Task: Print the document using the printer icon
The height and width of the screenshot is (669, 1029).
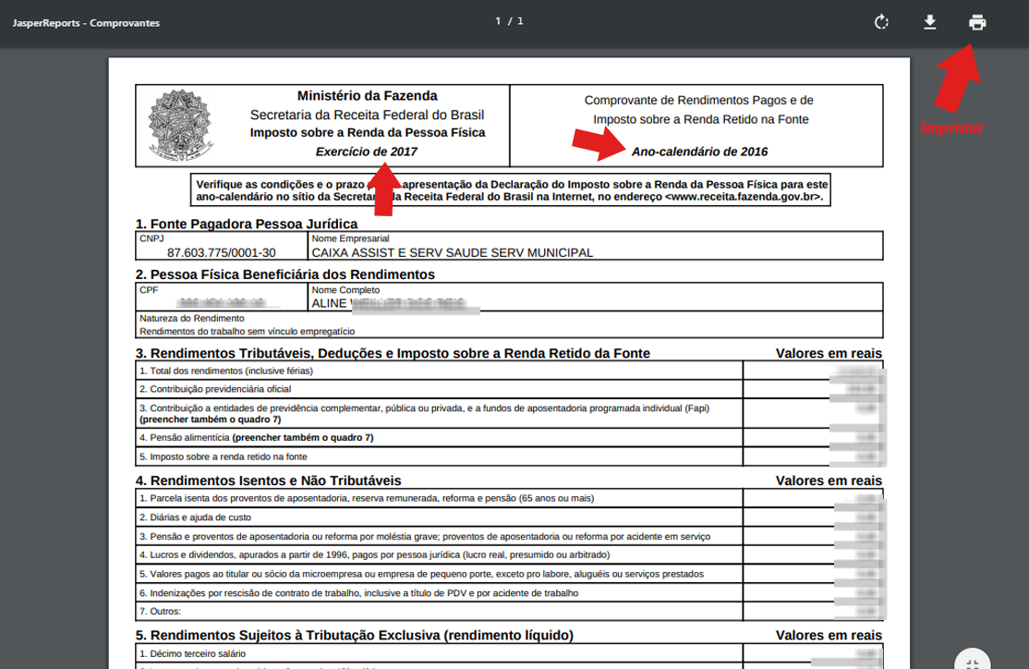Action: [x=977, y=22]
